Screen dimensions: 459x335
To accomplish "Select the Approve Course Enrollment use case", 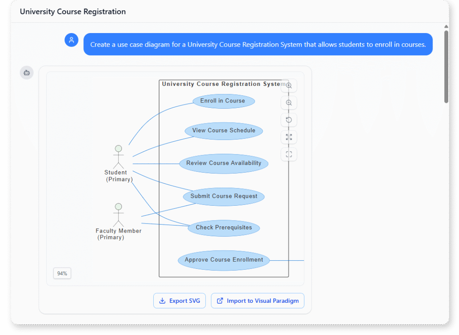I will click(x=223, y=260).
